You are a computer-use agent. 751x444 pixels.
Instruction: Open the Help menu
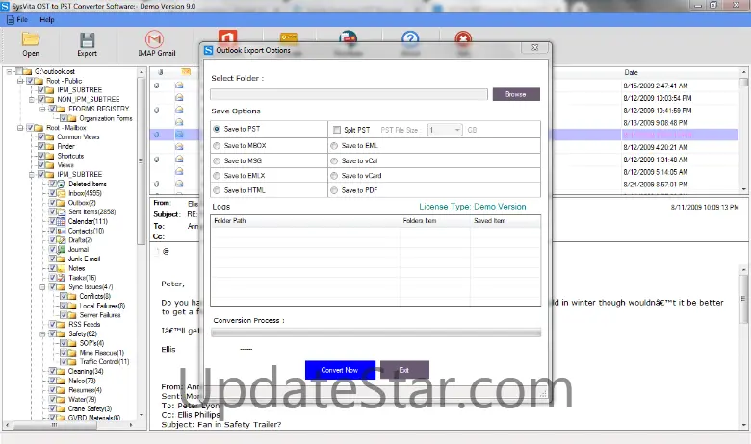(47, 19)
